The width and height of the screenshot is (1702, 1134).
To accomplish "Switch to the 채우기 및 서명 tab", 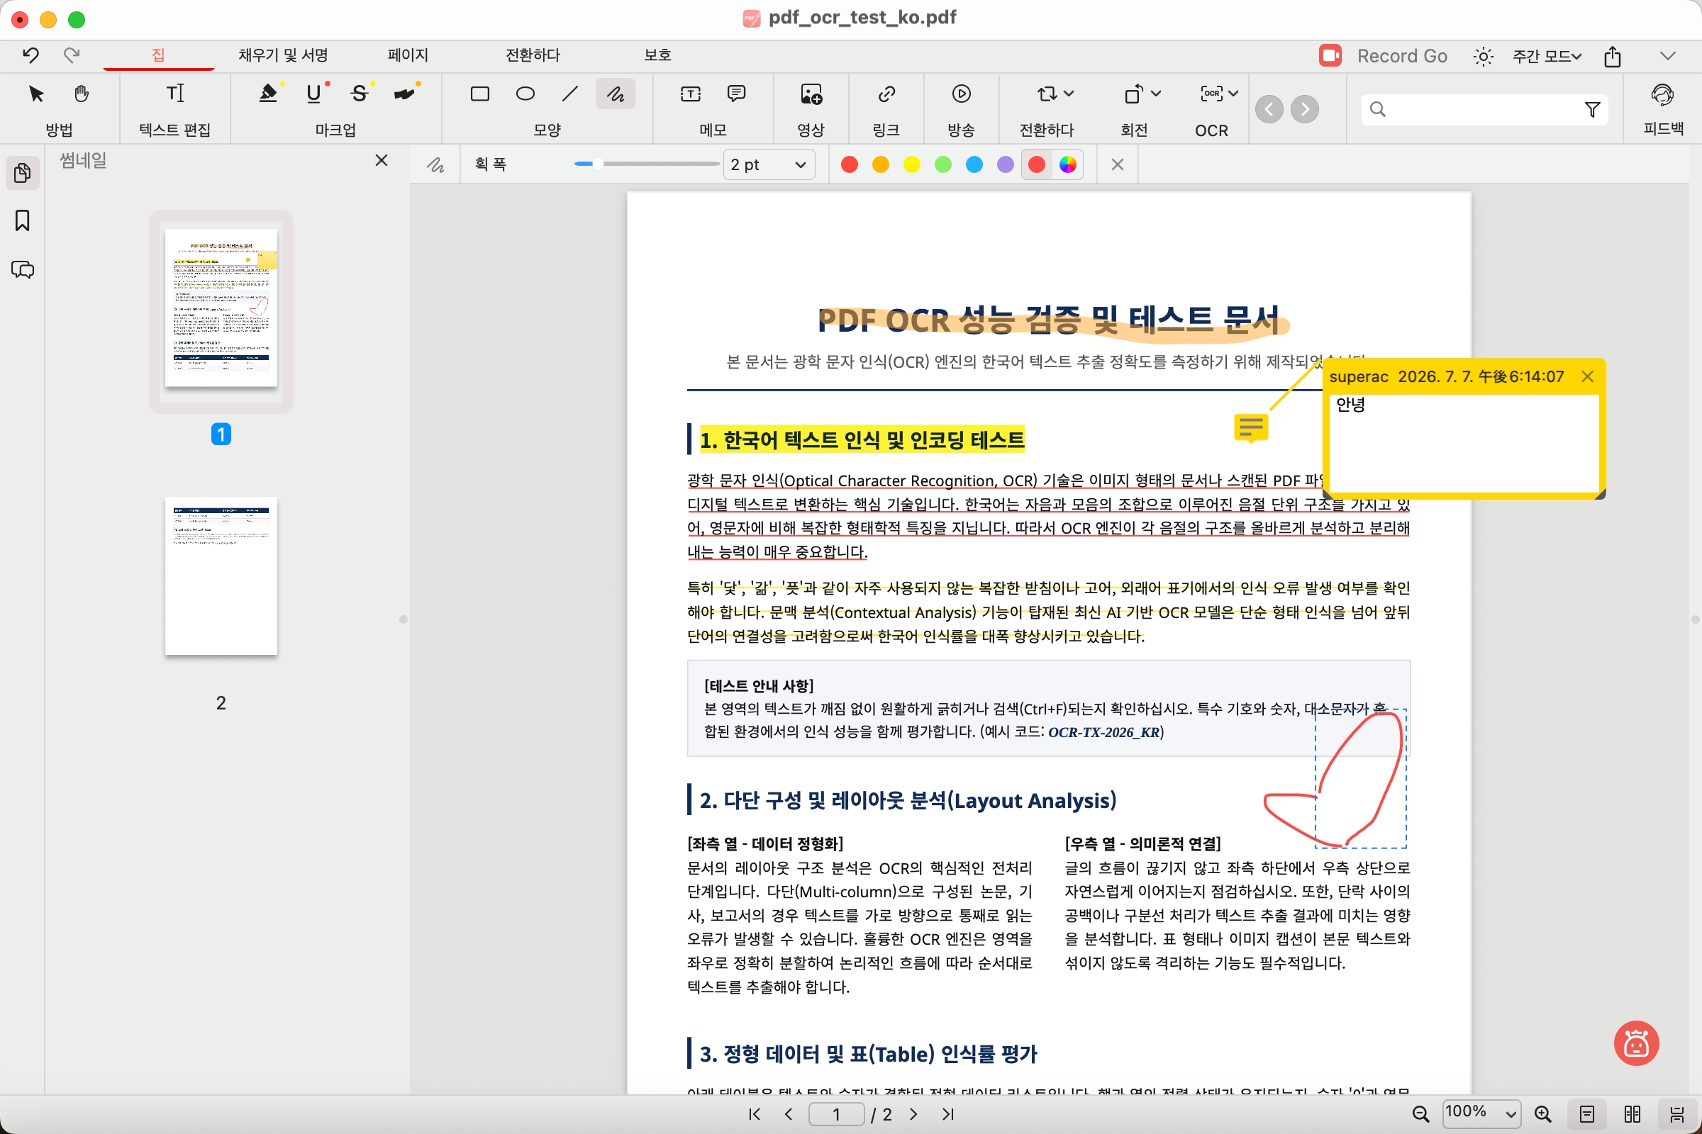I will point(283,55).
